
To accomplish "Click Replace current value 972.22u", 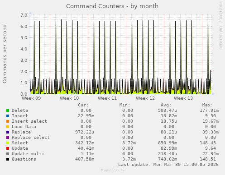I will coord(85,132).
